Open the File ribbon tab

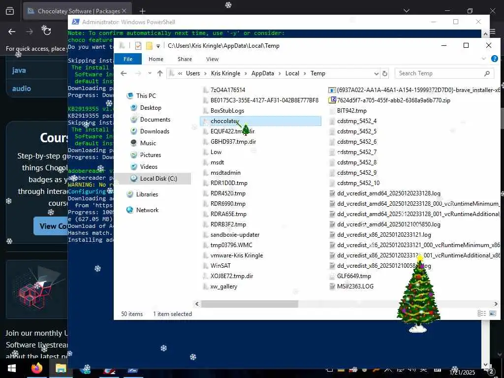(x=128, y=59)
